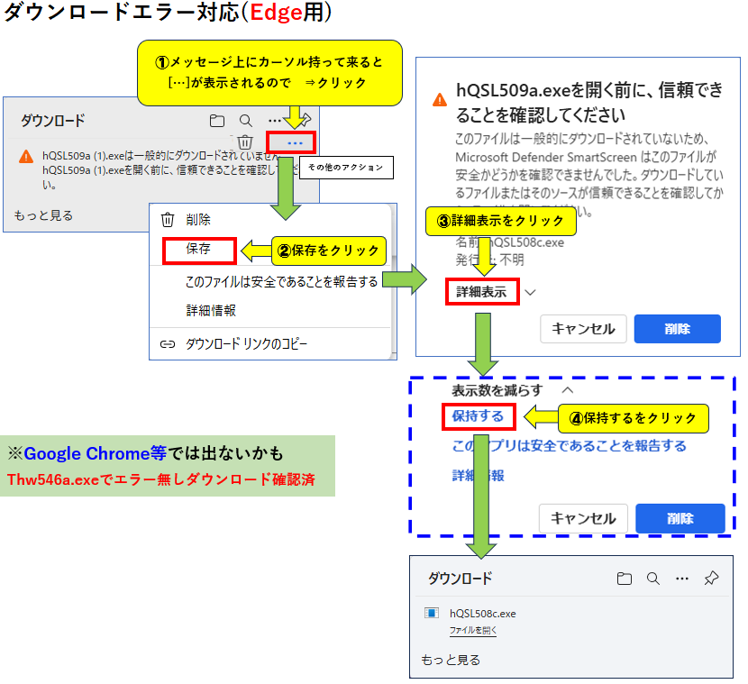Collapse the chevron next to 表示数を減らす
748x684 pixels.
point(568,390)
